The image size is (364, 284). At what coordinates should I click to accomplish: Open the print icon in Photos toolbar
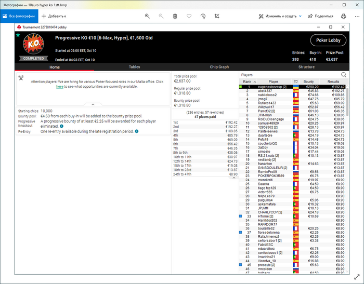pos(344,16)
